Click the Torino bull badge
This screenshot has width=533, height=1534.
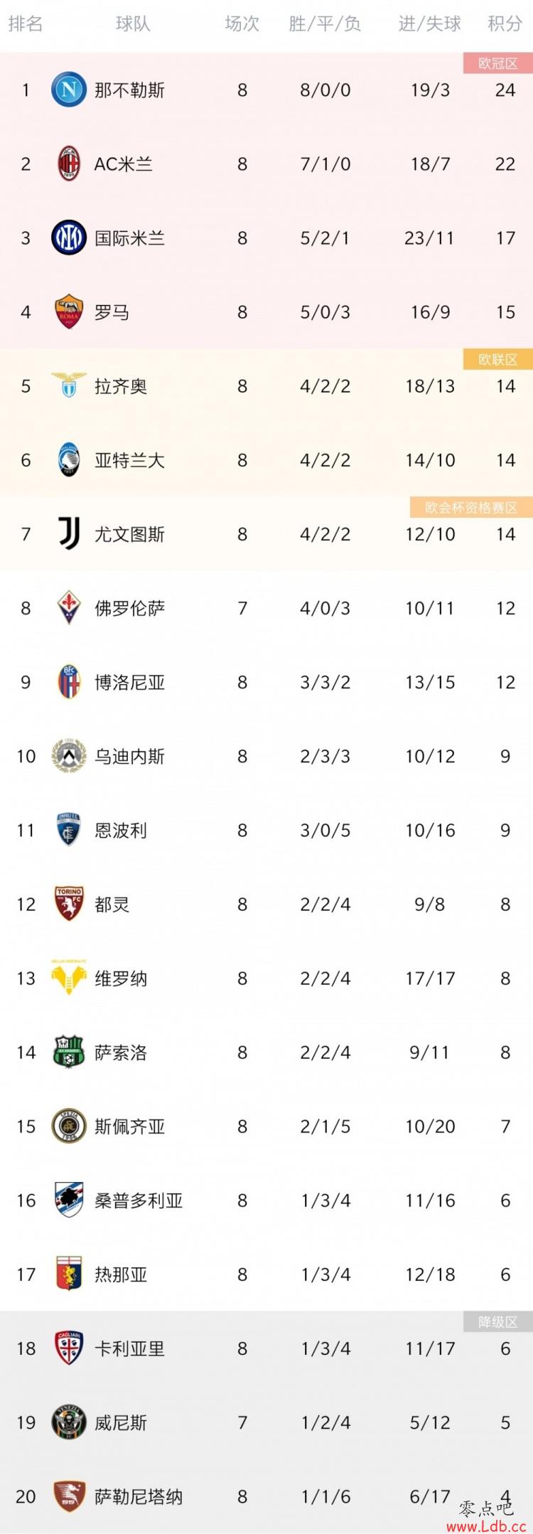point(69,903)
